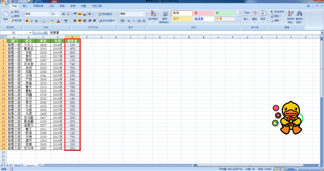Open the Name Box dropdown arrow
324x171 pixels.
(x=30, y=33)
